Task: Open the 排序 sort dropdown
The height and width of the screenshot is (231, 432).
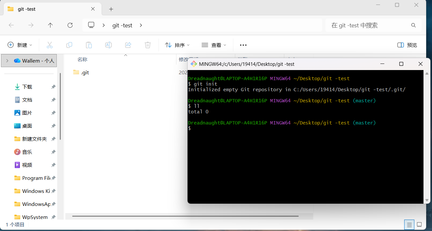Action: coord(177,45)
